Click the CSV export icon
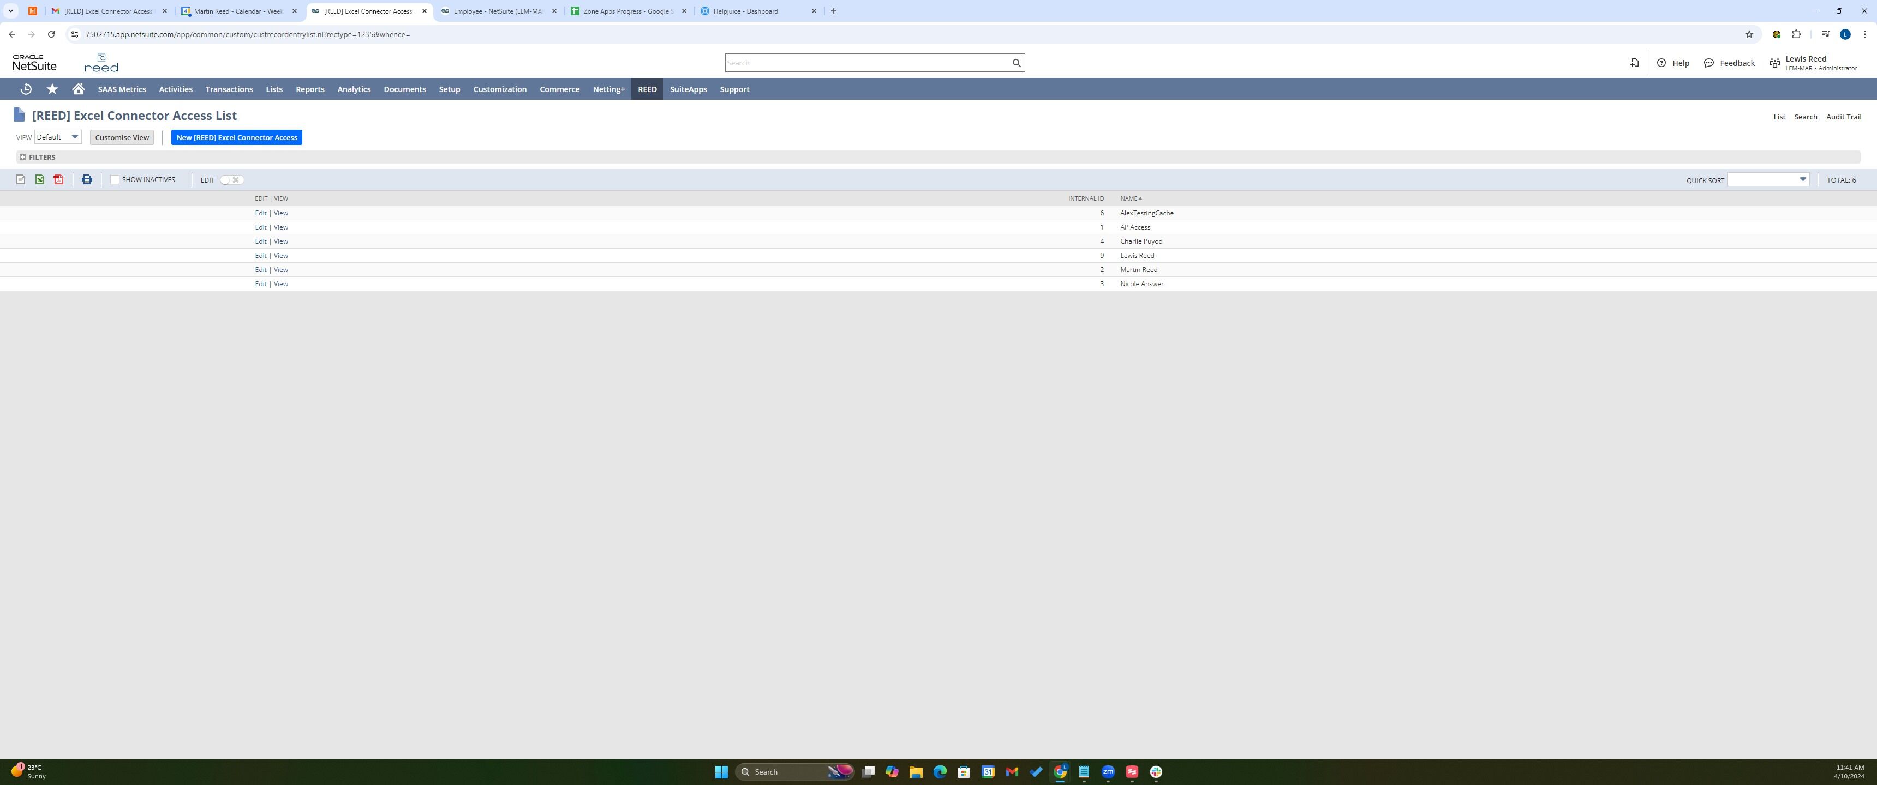This screenshot has height=785, width=1877. coord(20,180)
